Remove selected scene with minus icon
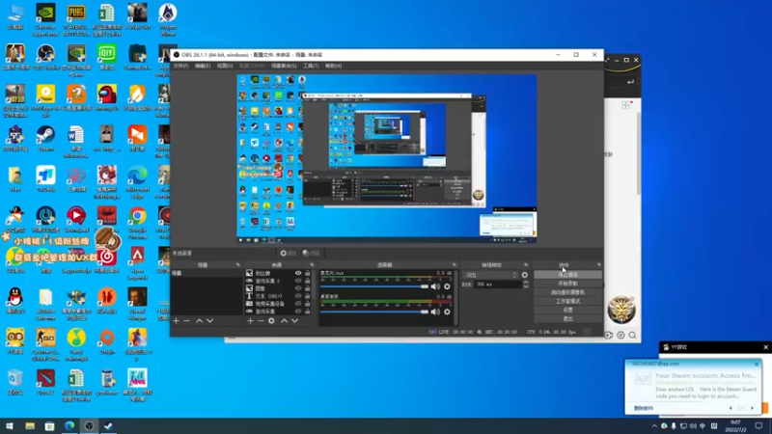Screen dimensions: 772x434 coord(186,321)
